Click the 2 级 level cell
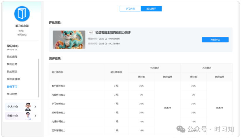The image size is (242, 139). [x=116, y=95]
